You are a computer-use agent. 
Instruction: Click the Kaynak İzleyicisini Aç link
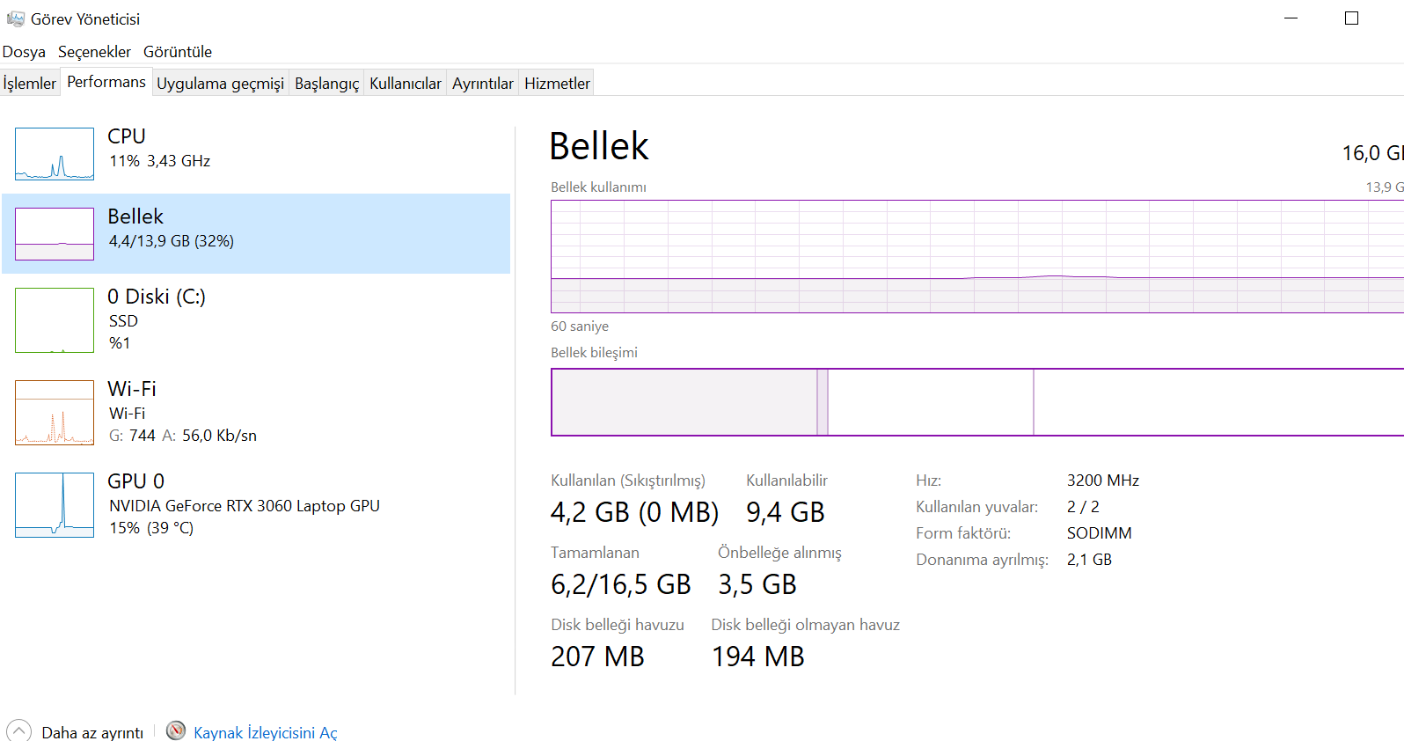[265, 733]
